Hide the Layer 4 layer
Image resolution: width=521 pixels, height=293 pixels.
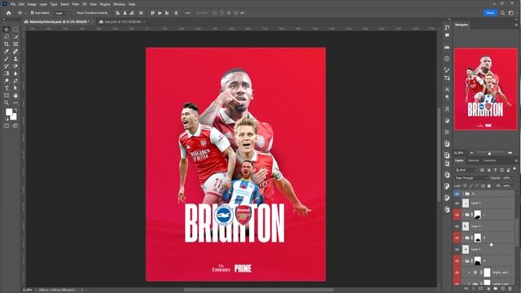pos(457,226)
